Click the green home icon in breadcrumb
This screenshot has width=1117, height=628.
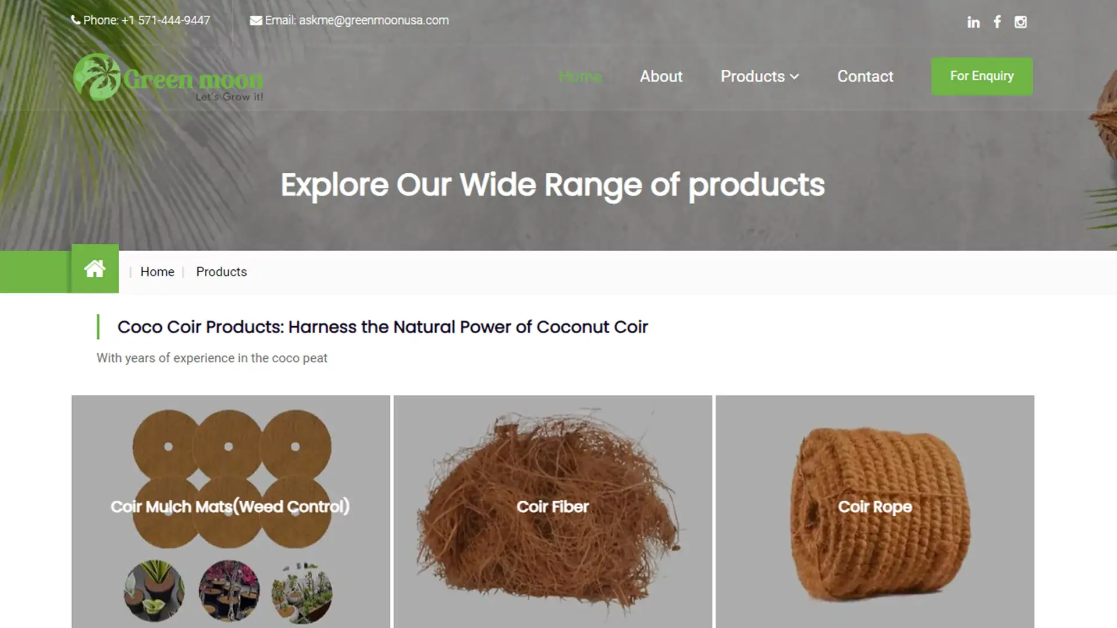(x=95, y=269)
